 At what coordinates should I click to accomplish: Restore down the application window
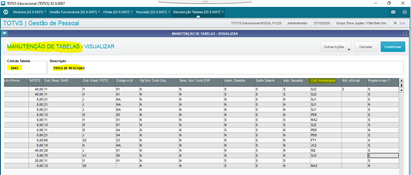(x=389, y=3)
